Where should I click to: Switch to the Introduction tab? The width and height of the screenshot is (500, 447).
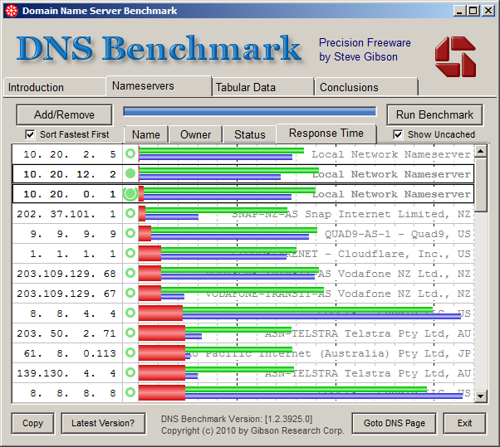click(54, 87)
